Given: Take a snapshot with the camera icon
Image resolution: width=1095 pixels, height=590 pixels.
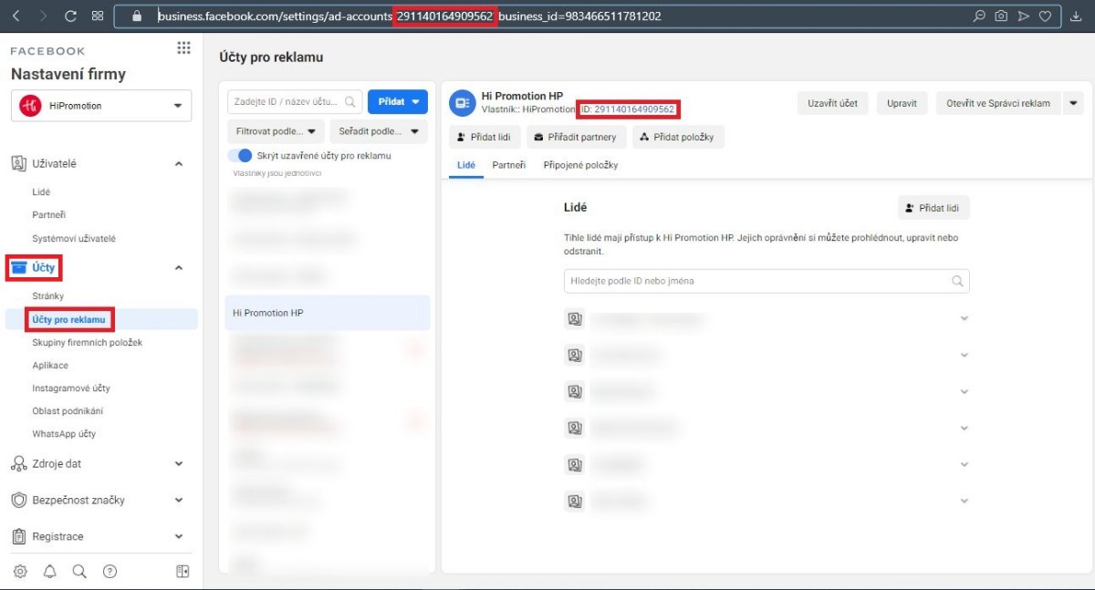Looking at the screenshot, I should click(x=1001, y=16).
